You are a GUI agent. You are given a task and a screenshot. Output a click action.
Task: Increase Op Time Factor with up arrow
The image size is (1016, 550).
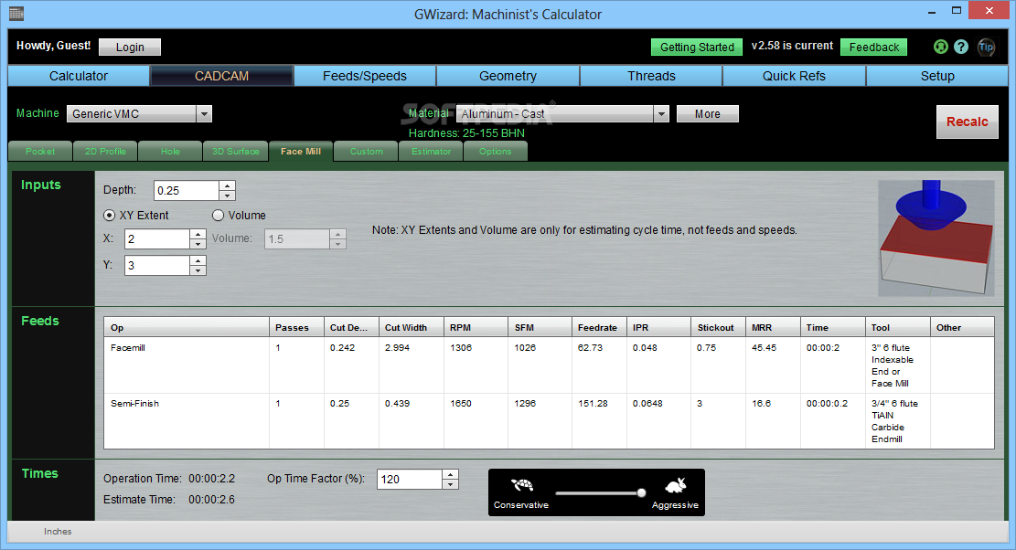coord(450,474)
